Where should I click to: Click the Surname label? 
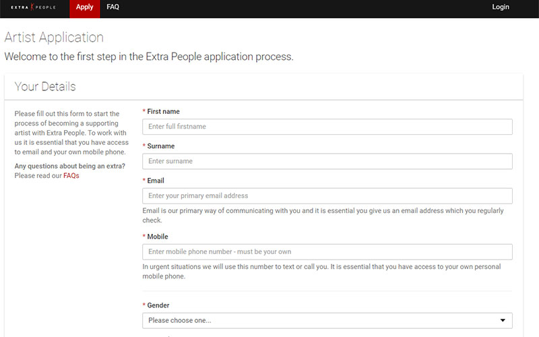(161, 146)
